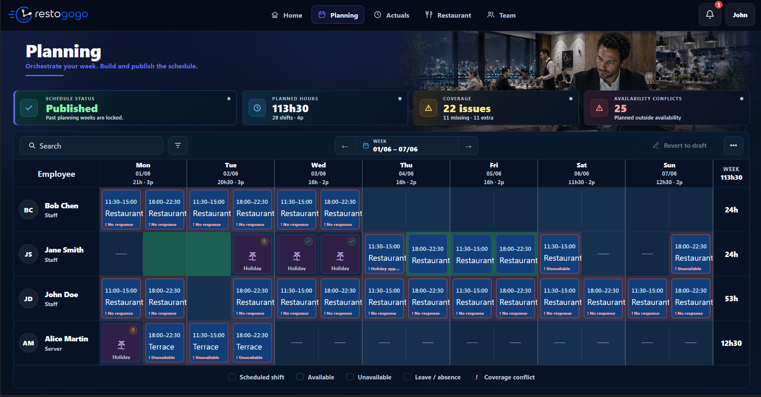Open the week 01/06 – 07/06 picker
The width and height of the screenshot is (761, 397).
(x=407, y=146)
